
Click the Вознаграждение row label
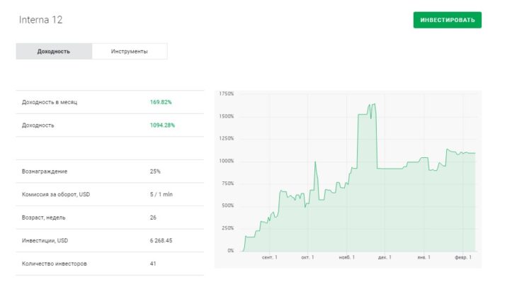coord(45,171)
